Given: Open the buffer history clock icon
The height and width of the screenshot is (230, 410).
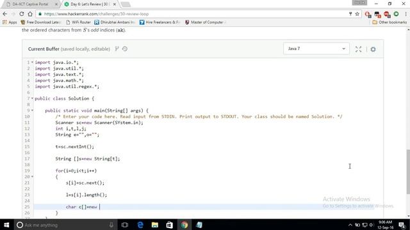Looking at the screenshot, I should (x=125, y=49).
